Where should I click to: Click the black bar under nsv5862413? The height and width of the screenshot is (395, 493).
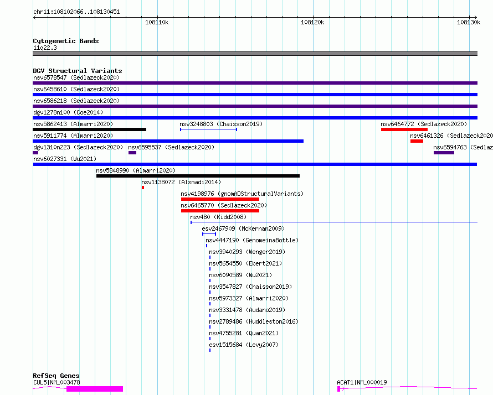[89, 129]
